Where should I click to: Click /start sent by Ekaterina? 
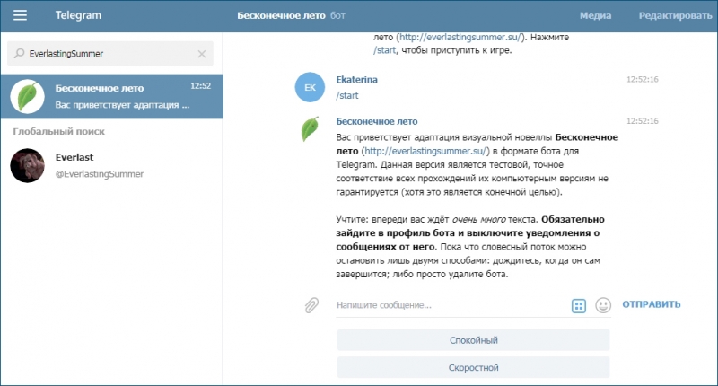pos(347,95)
